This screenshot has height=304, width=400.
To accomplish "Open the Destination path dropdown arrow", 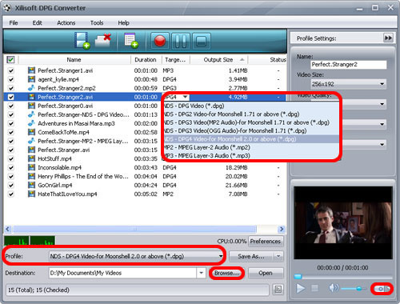I will (202, 273).
